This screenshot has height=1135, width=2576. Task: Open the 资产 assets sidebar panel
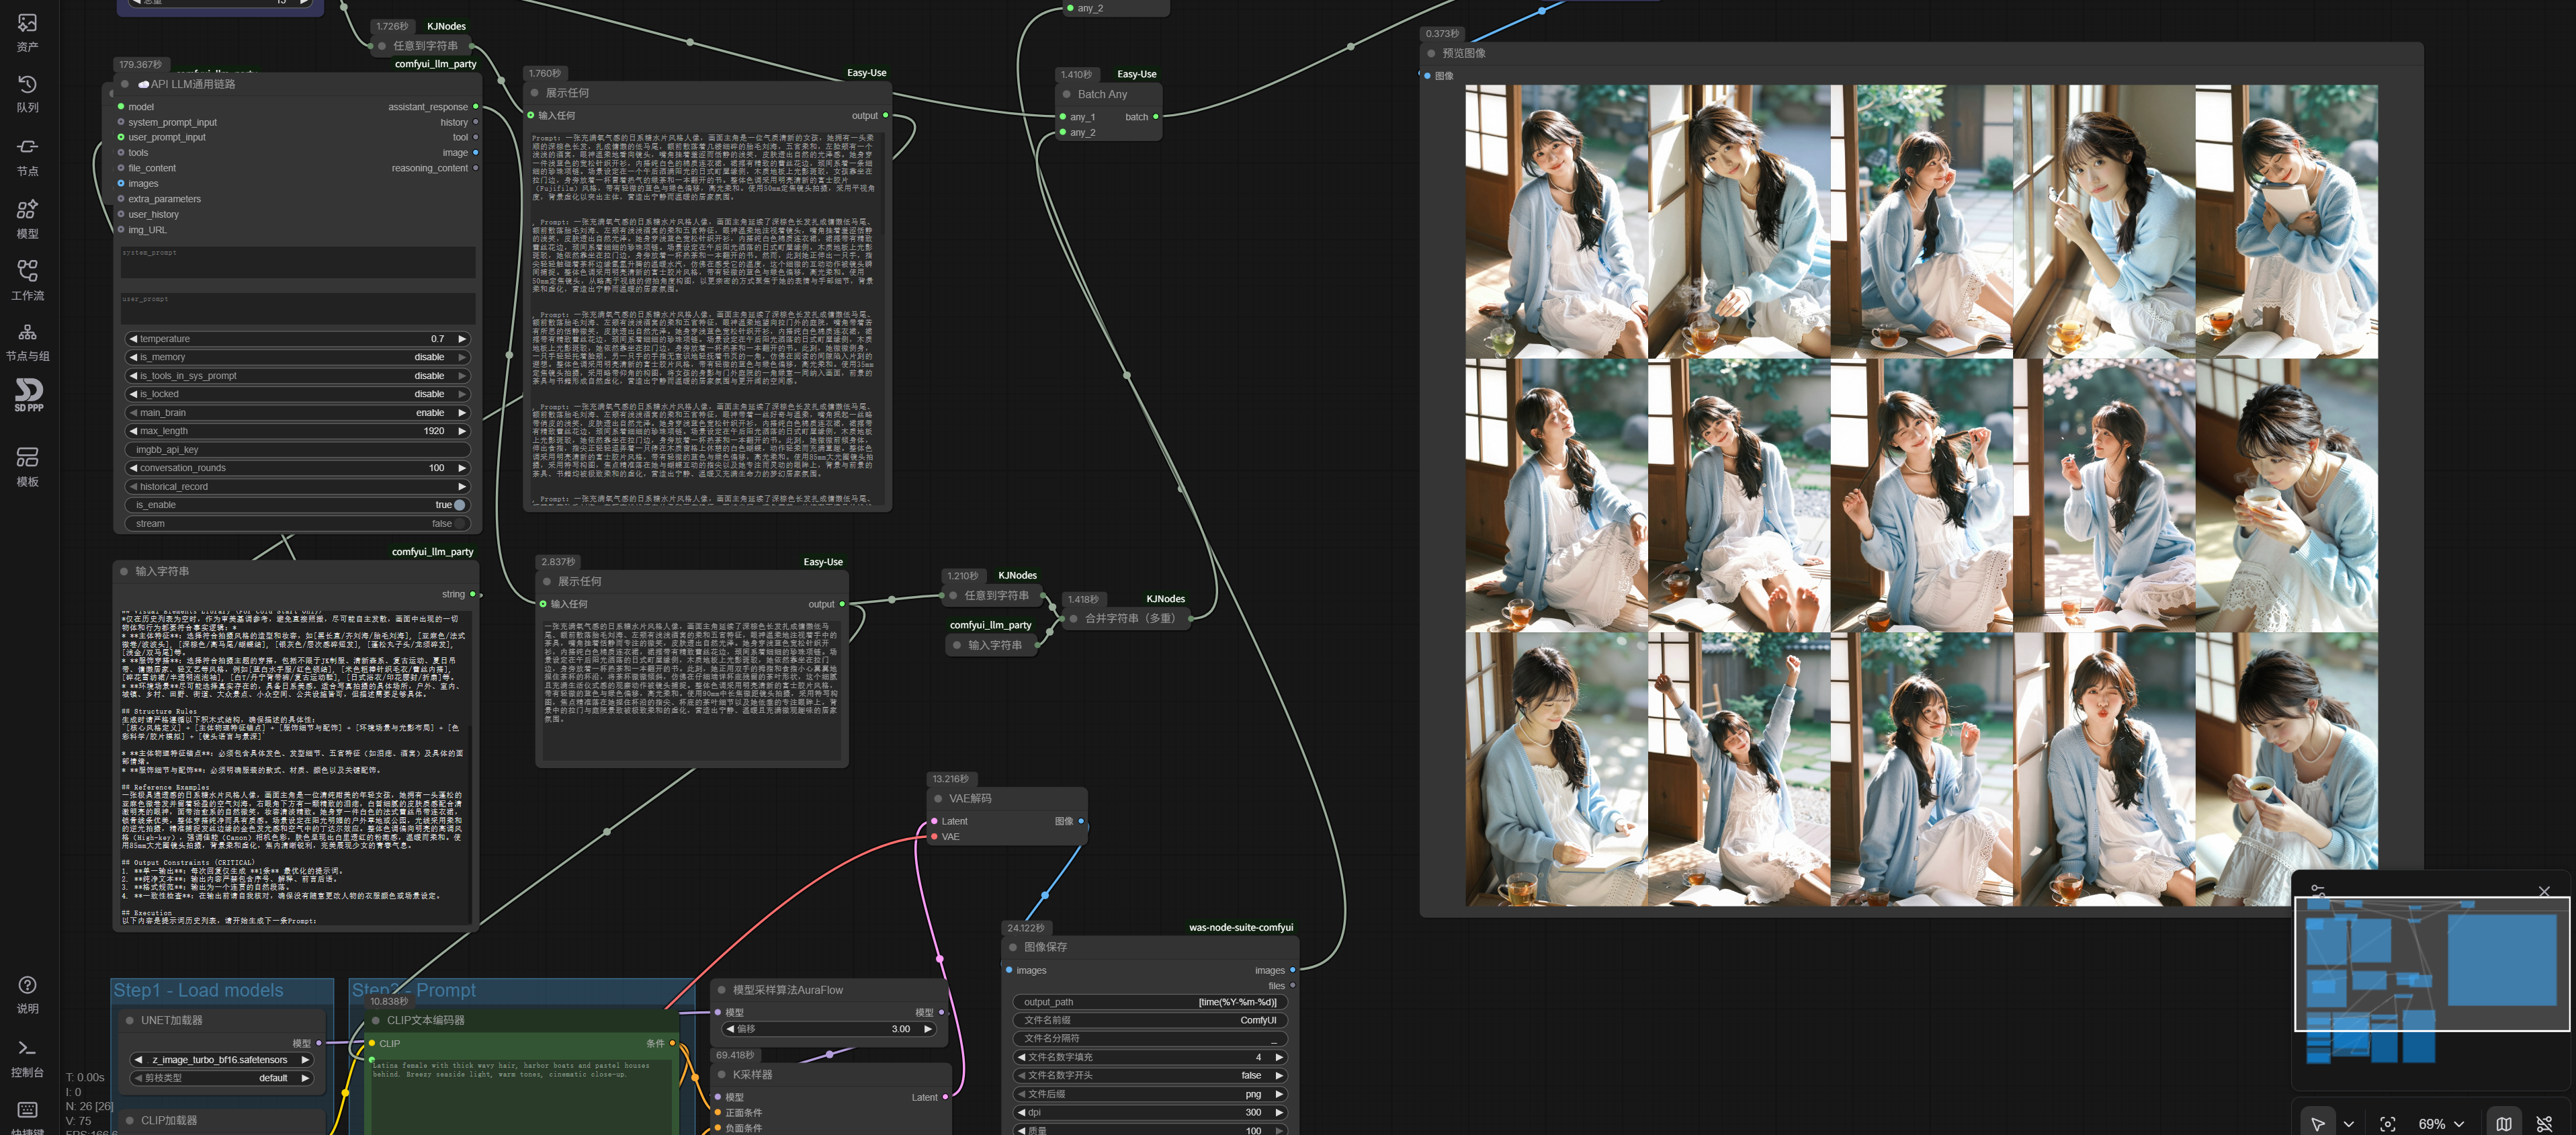pyautogui.click(x=27, y=32)
